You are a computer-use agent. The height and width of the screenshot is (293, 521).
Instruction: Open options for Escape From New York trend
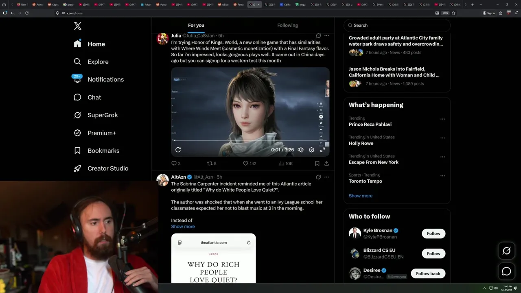(442, 157)
